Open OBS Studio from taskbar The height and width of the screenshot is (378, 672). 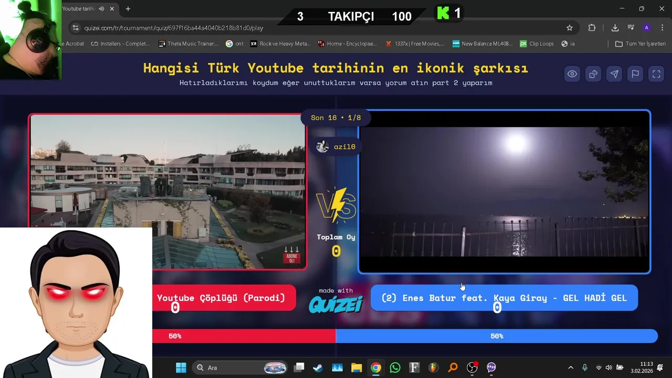(x=472, y=367)
